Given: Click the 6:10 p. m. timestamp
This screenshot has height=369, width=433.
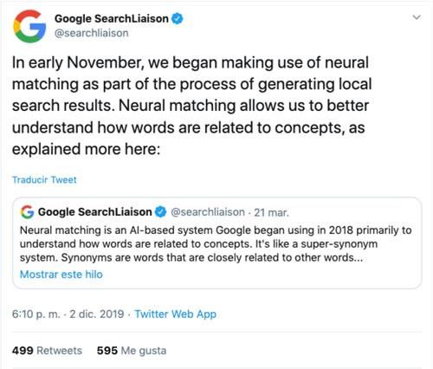Looking at the screenshot, I should (36, 314).
